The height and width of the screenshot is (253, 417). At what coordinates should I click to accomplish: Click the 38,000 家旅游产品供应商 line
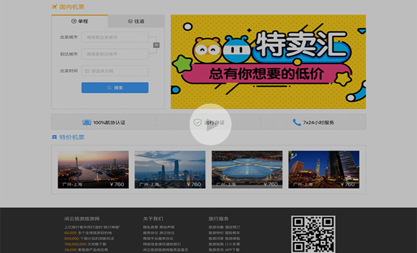(86, 250)
